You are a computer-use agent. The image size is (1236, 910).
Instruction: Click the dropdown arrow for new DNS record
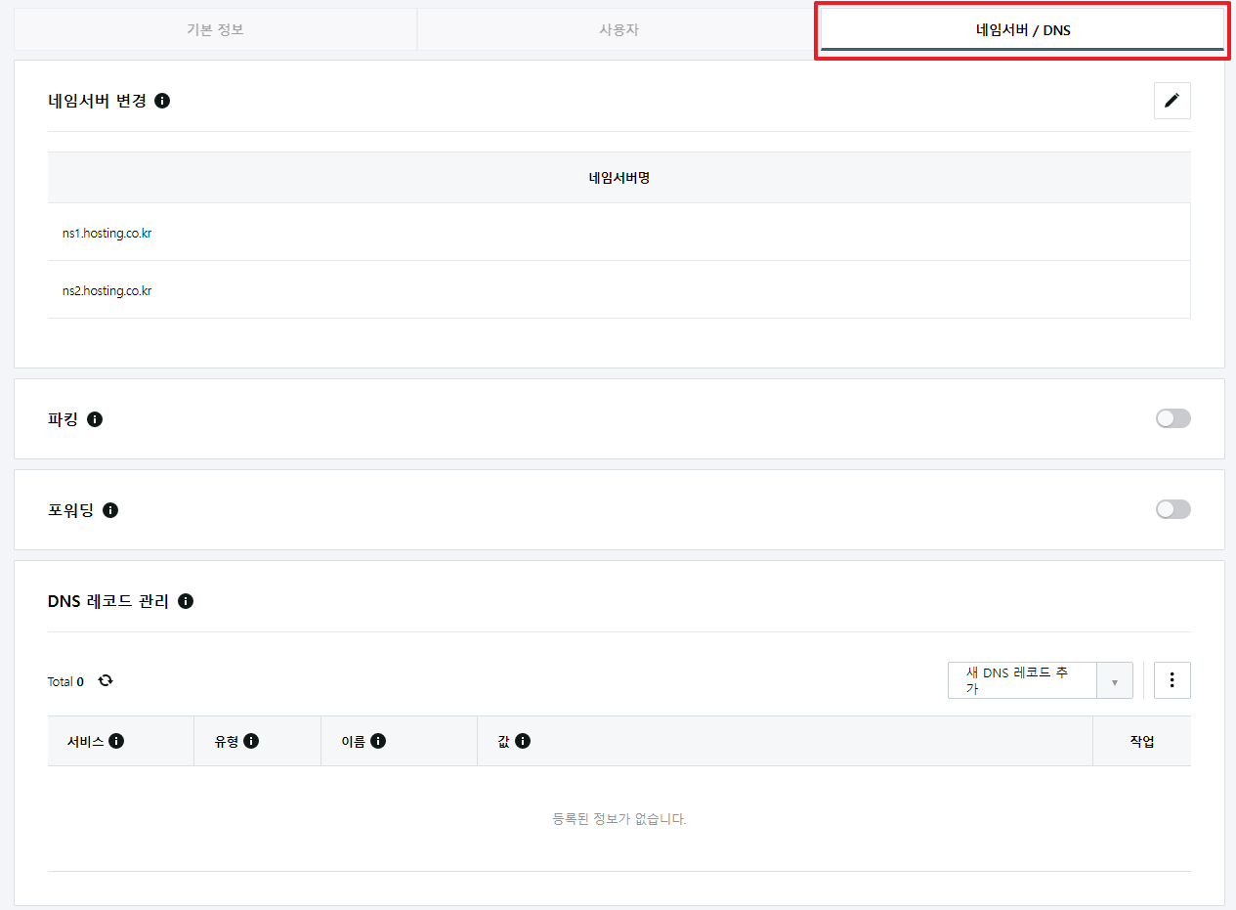[1114, 681]
